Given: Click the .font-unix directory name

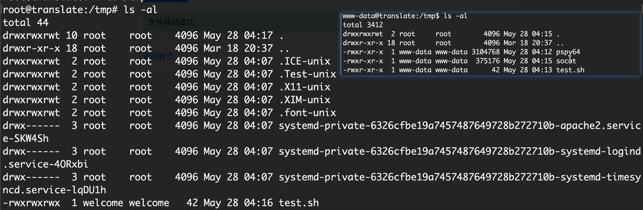Looking at the screenshot, I should (x=307, y=113).
